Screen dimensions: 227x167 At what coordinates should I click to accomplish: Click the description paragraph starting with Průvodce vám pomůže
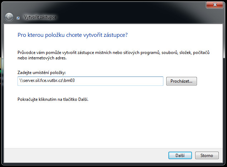(x=113, y=55)
